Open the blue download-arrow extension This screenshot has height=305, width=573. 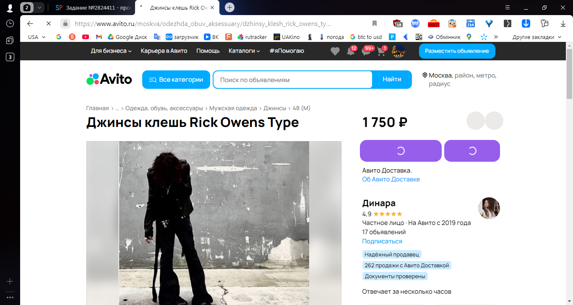[x=526, y=23]
